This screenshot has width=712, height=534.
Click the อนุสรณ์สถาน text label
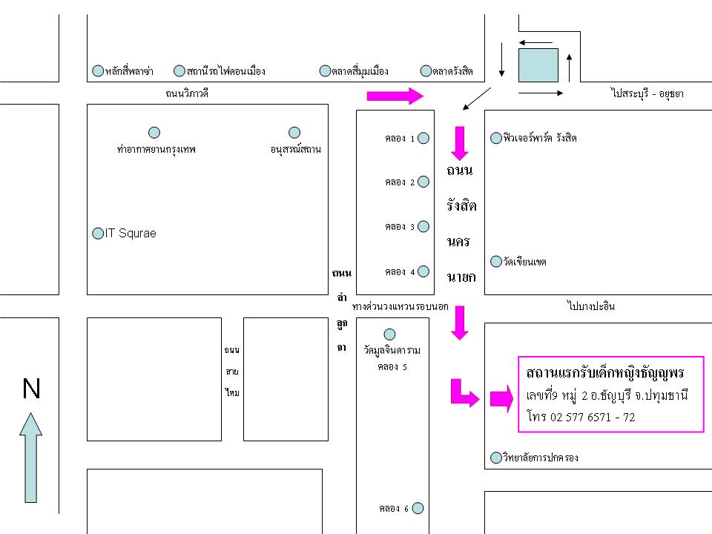pos(296,149)
